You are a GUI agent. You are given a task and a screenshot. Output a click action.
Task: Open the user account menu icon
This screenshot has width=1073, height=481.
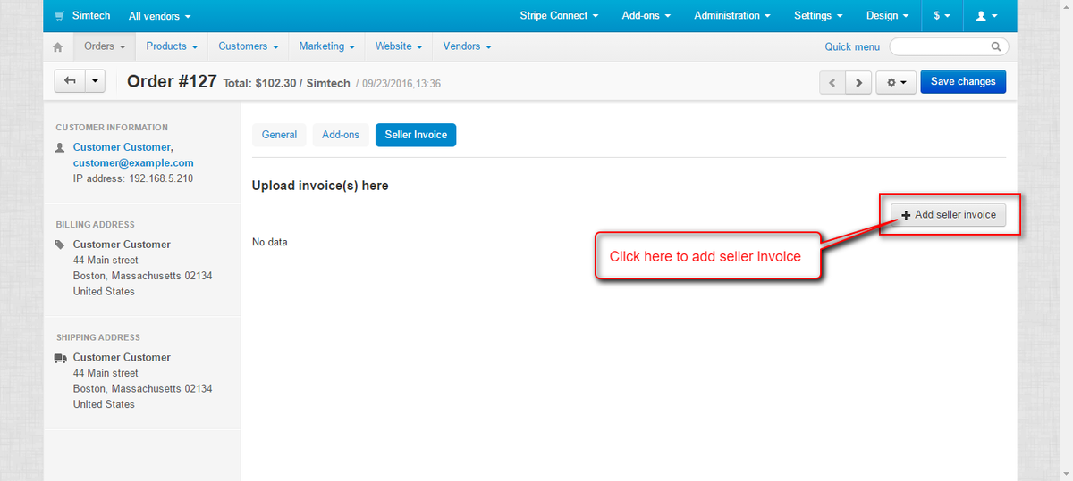click(x=986, y=16)
